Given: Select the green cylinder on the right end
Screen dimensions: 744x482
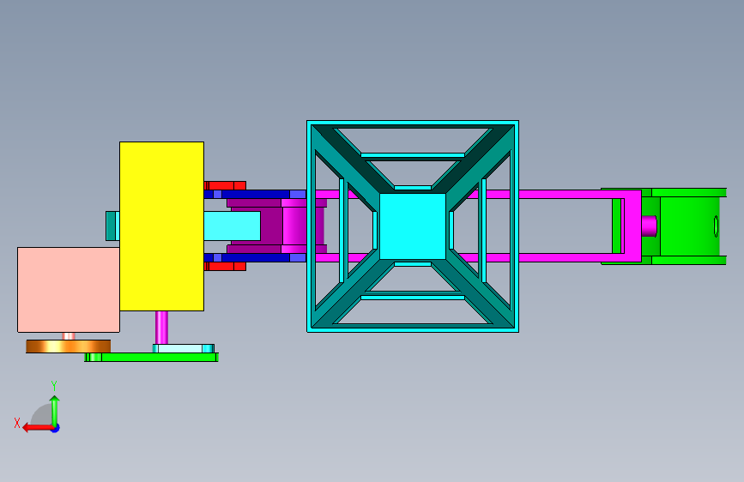Looking at the screenshot, I should [x=690, y=226].
